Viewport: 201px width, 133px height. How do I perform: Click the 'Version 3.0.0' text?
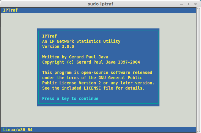click(58, 47)
